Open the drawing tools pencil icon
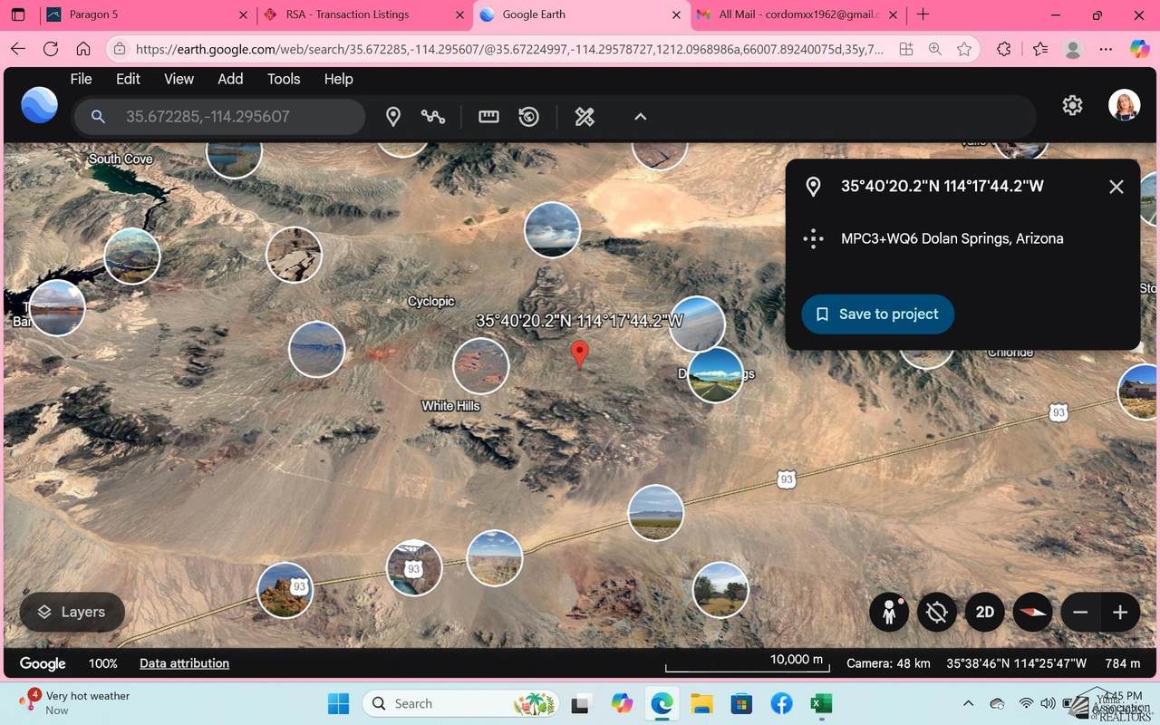This screenshot has height=725, width=1160. pyautogui.click(x=584, y=117)
